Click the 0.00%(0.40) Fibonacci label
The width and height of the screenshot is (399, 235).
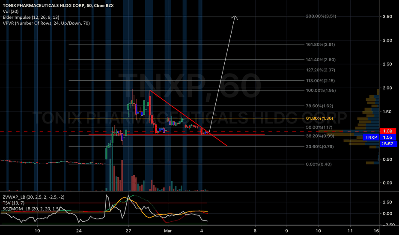(x=319, y=164)
